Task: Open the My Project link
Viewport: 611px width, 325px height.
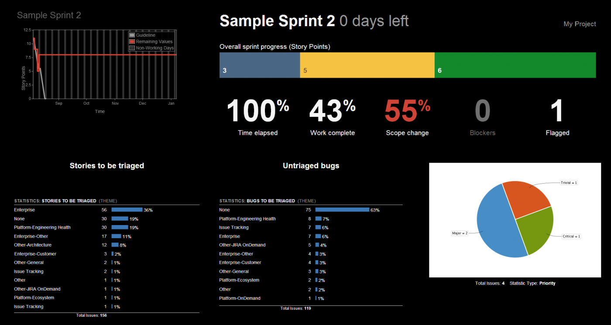Action: [x=580, y=24]
